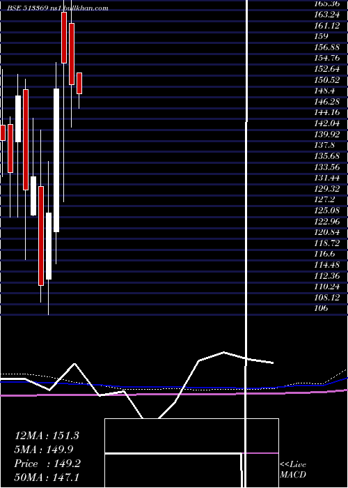Click the 131.44 price axis label
The width and height of the screenshot is (348, 488).
click(326, 178)
